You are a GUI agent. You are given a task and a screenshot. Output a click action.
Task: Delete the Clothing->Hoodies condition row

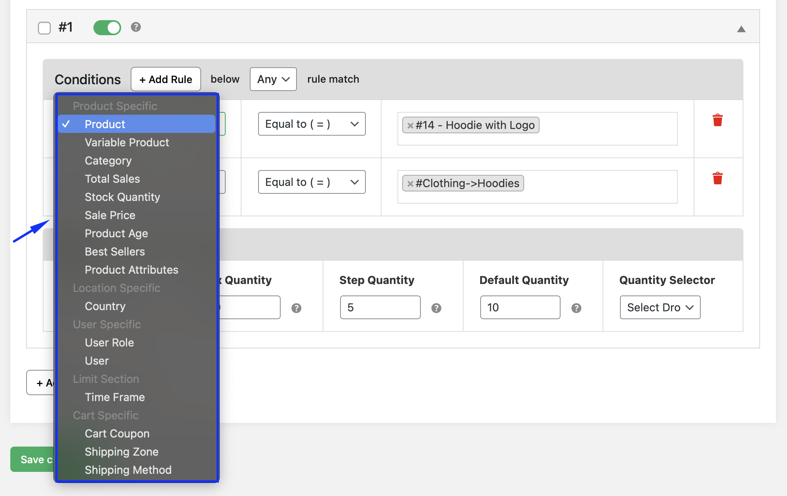tap(718, 178)
